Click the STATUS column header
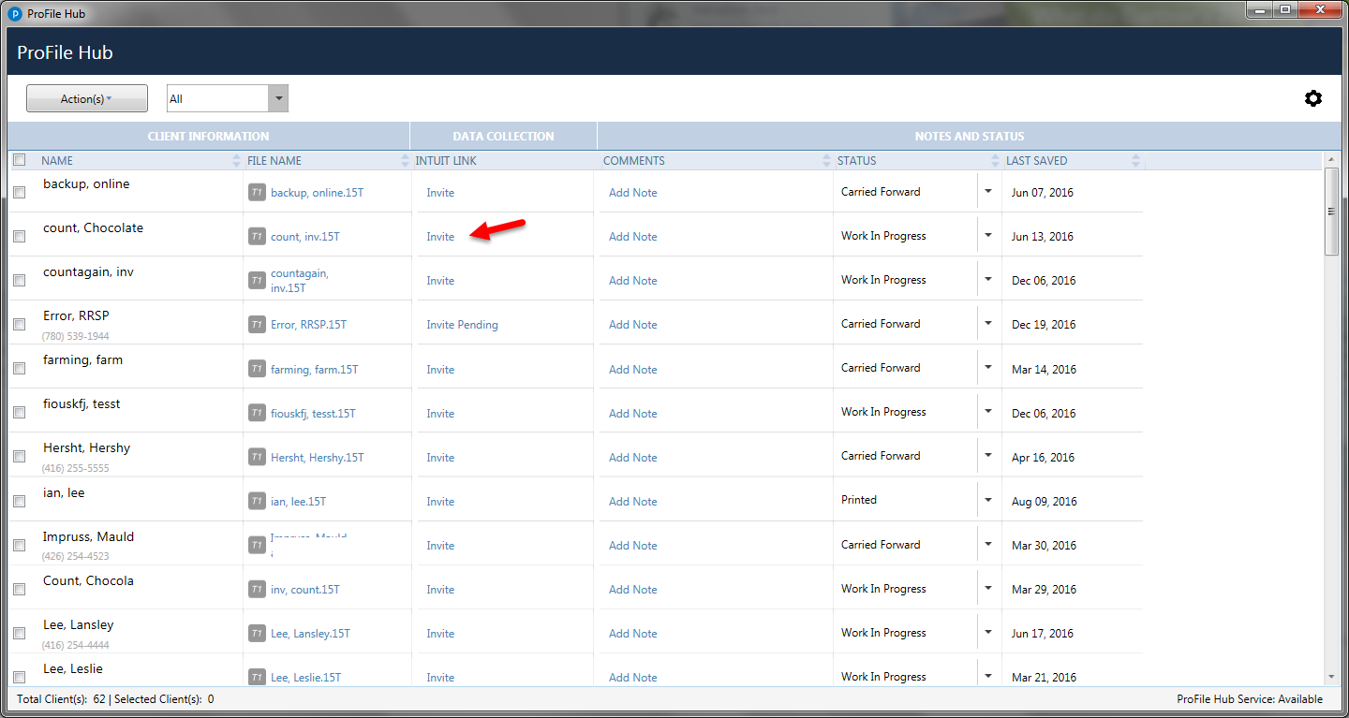1349x718 pixels. click(856, 160)
